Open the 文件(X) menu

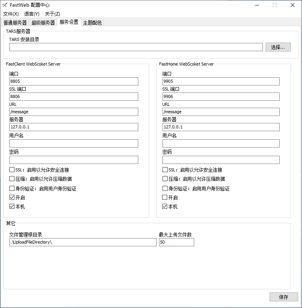(x=11, y=14)
